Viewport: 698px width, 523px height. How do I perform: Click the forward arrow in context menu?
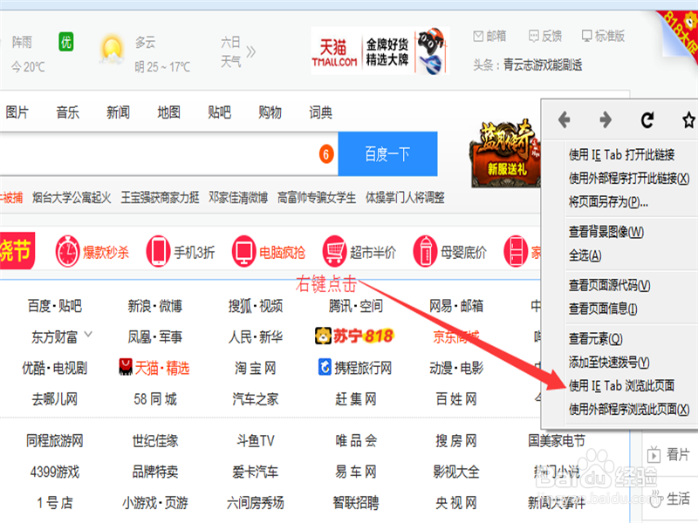[x=606, y=119]
